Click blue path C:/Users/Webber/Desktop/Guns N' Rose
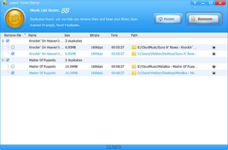This screenshot has width=228, height=150. (x=167, y=54)
